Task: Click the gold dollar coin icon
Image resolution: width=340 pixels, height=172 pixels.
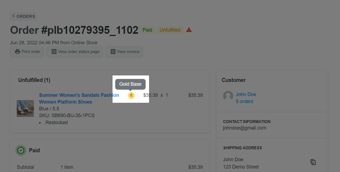Action: pos(131,95)
